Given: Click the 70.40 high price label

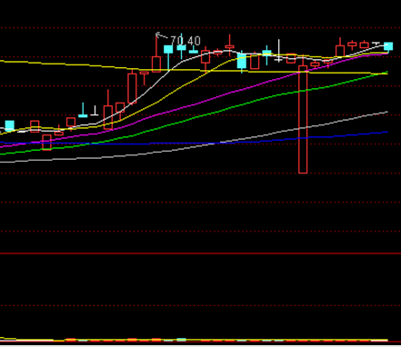Looking at the screenshot, I should 185,41.
